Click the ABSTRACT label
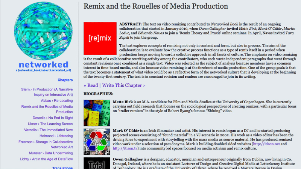 [x=131, y=24]
